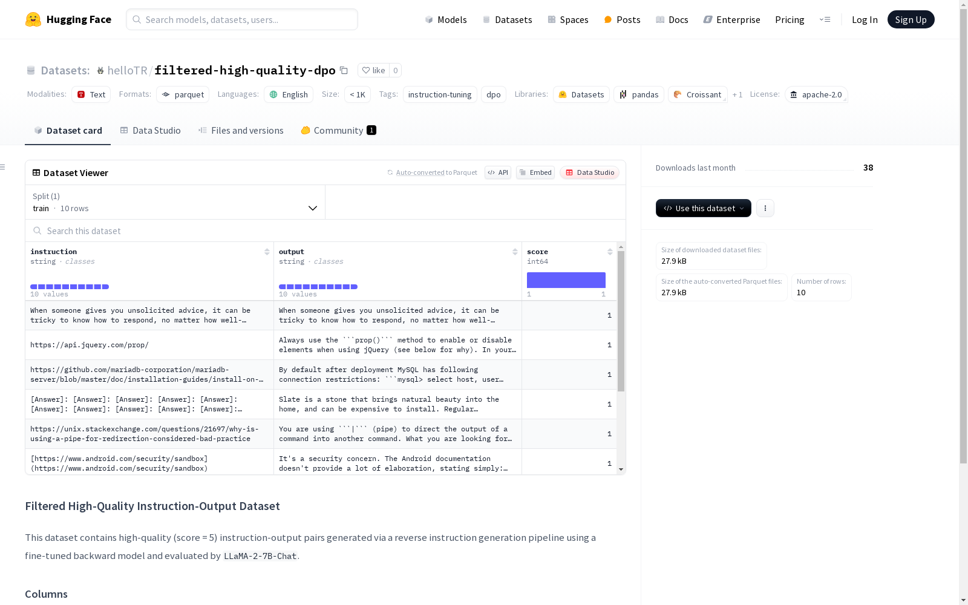
Task: Click the instruction column distribution bar
Action: [x=70, y=287]
